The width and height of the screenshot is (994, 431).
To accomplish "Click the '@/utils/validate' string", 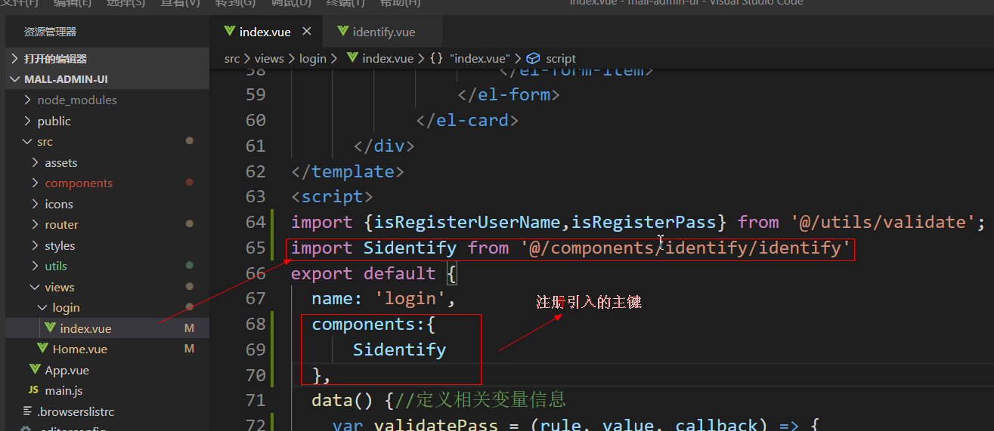I will pyautogui.click(x=883, y=222).
